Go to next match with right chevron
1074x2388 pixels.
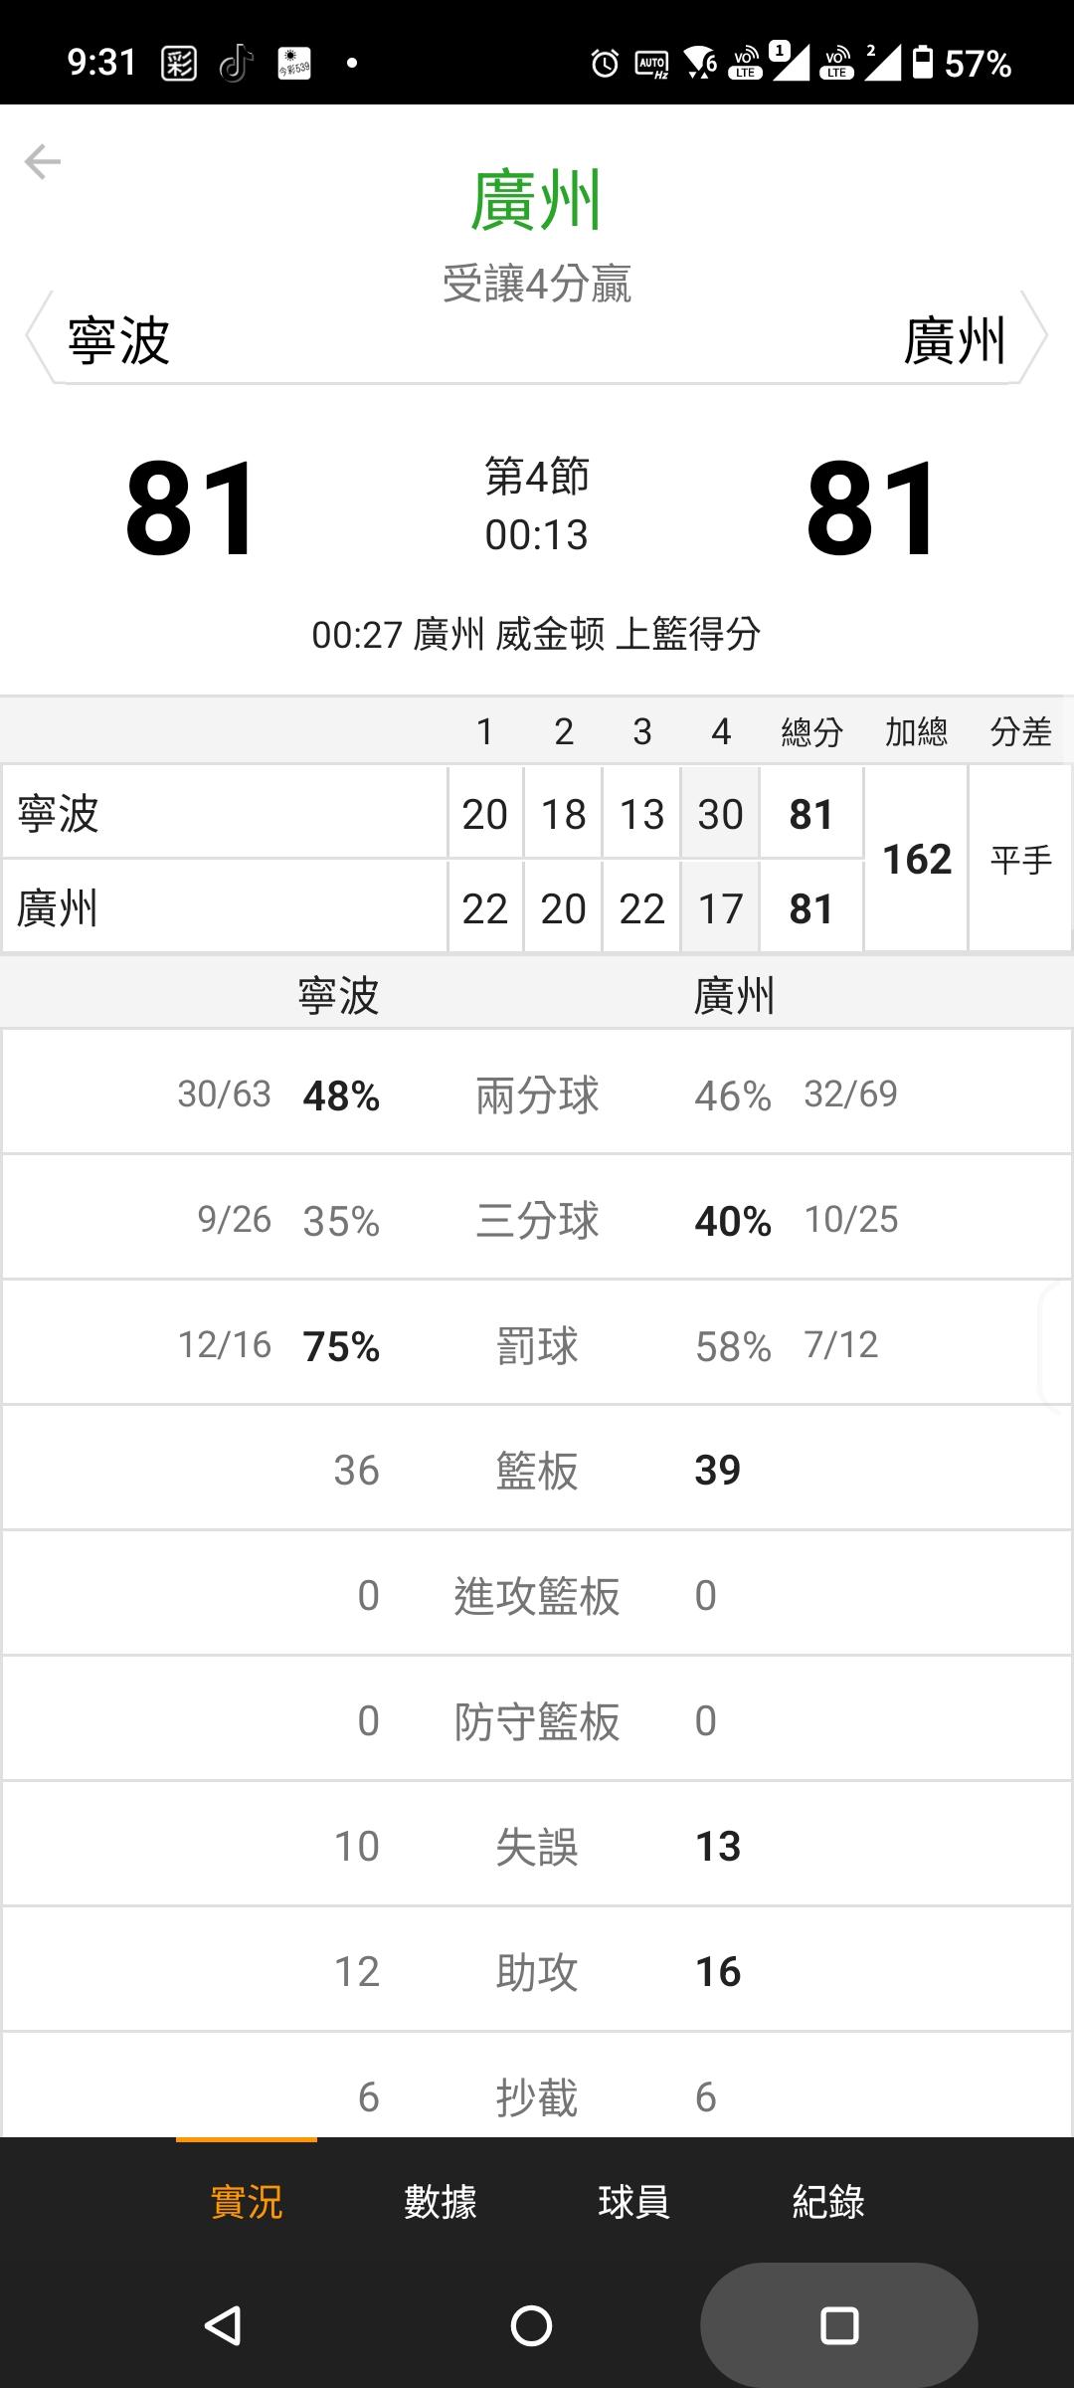(x=1035, y=336)
